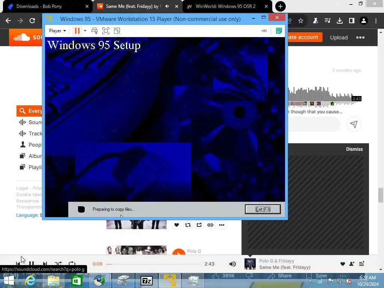Select Everything search filter
This screenshot has width=384, height=288.
point(29,111)
